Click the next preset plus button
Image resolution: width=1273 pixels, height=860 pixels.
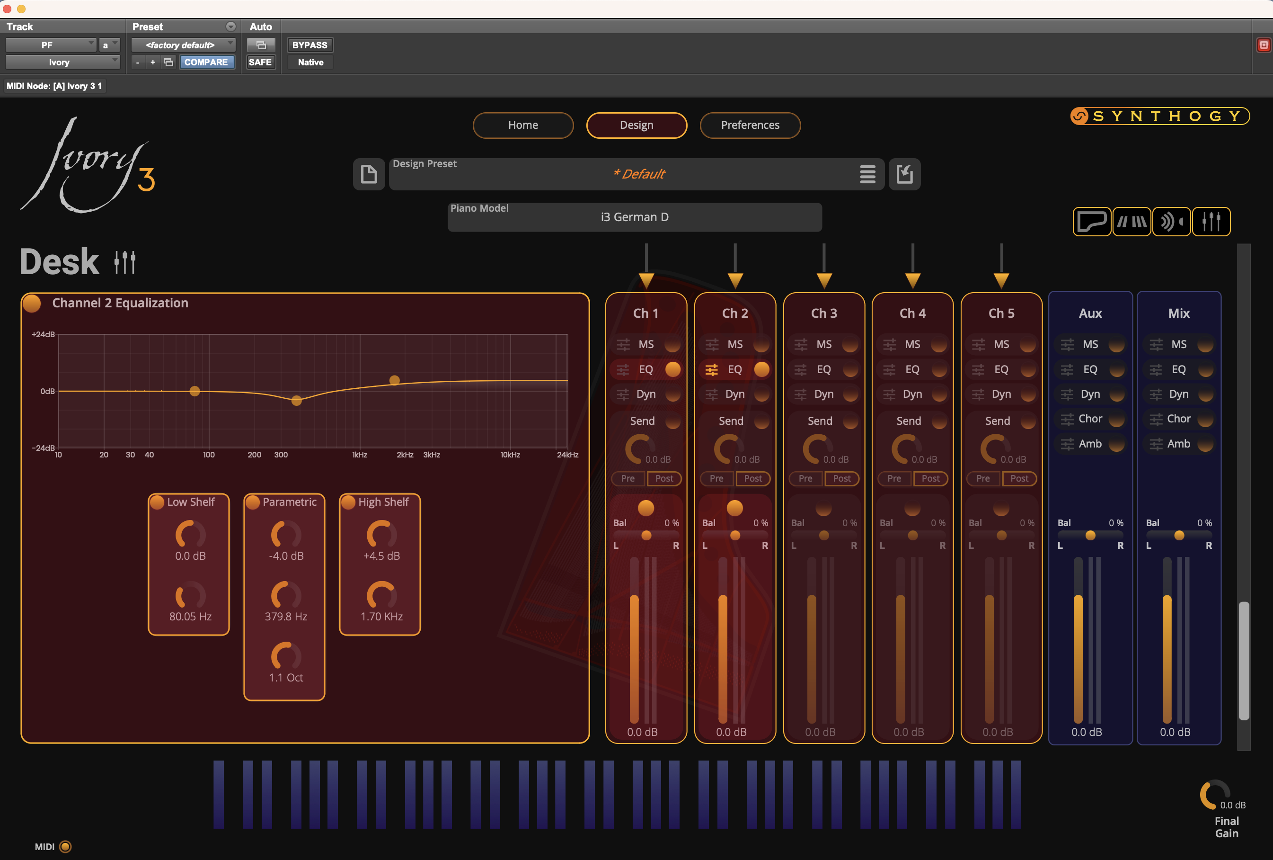tap(153, 62)
